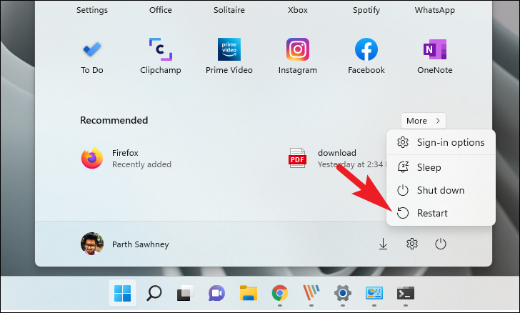Click the Power button icon
Viewport: 520px width, 313px height.
(441, 244)
